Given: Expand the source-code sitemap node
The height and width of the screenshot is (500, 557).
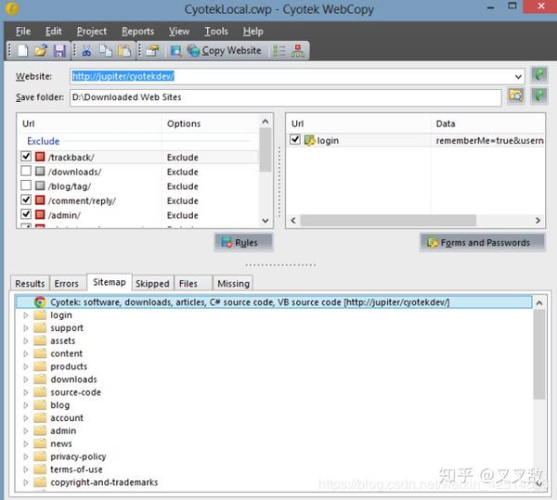Looking at the screenshot, I should click(x=26, y=392).
